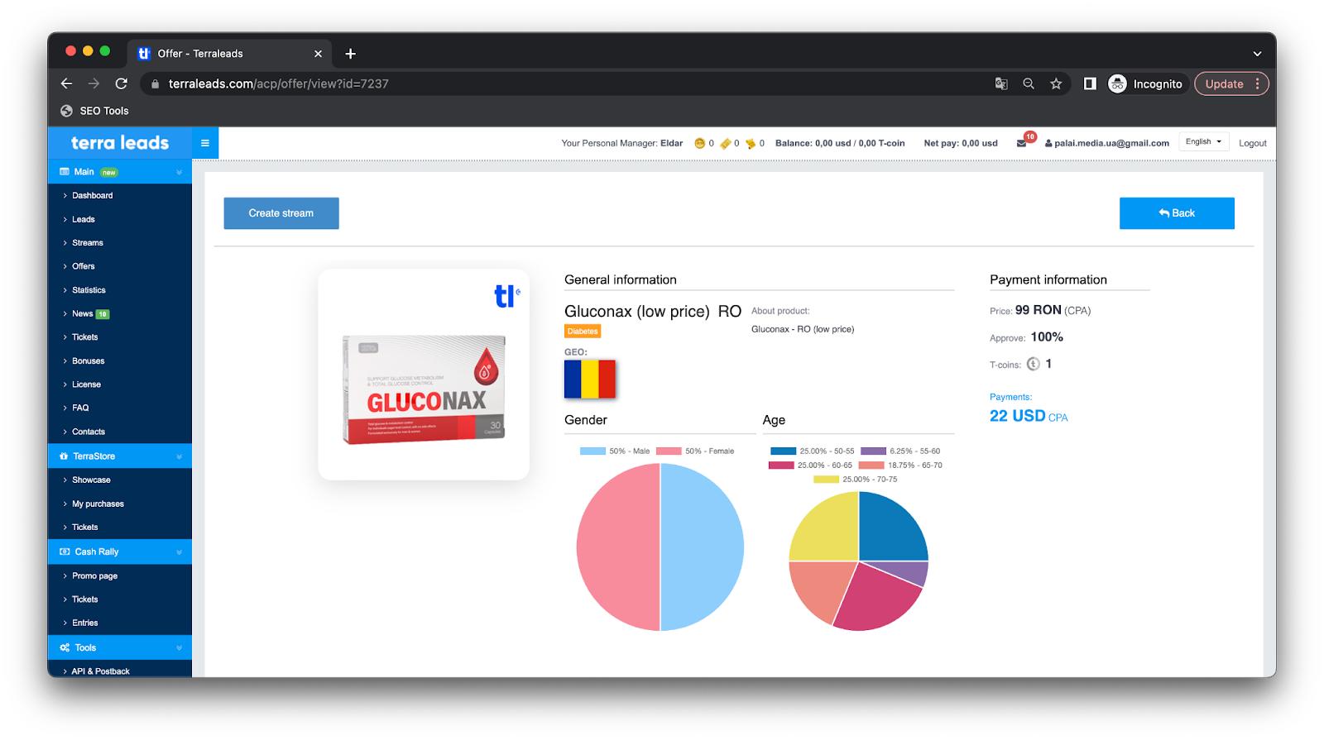Toggle the 25.00% - 60-65 age legend swatch
Screen dimensions: 1324x740
pos(781,465)
